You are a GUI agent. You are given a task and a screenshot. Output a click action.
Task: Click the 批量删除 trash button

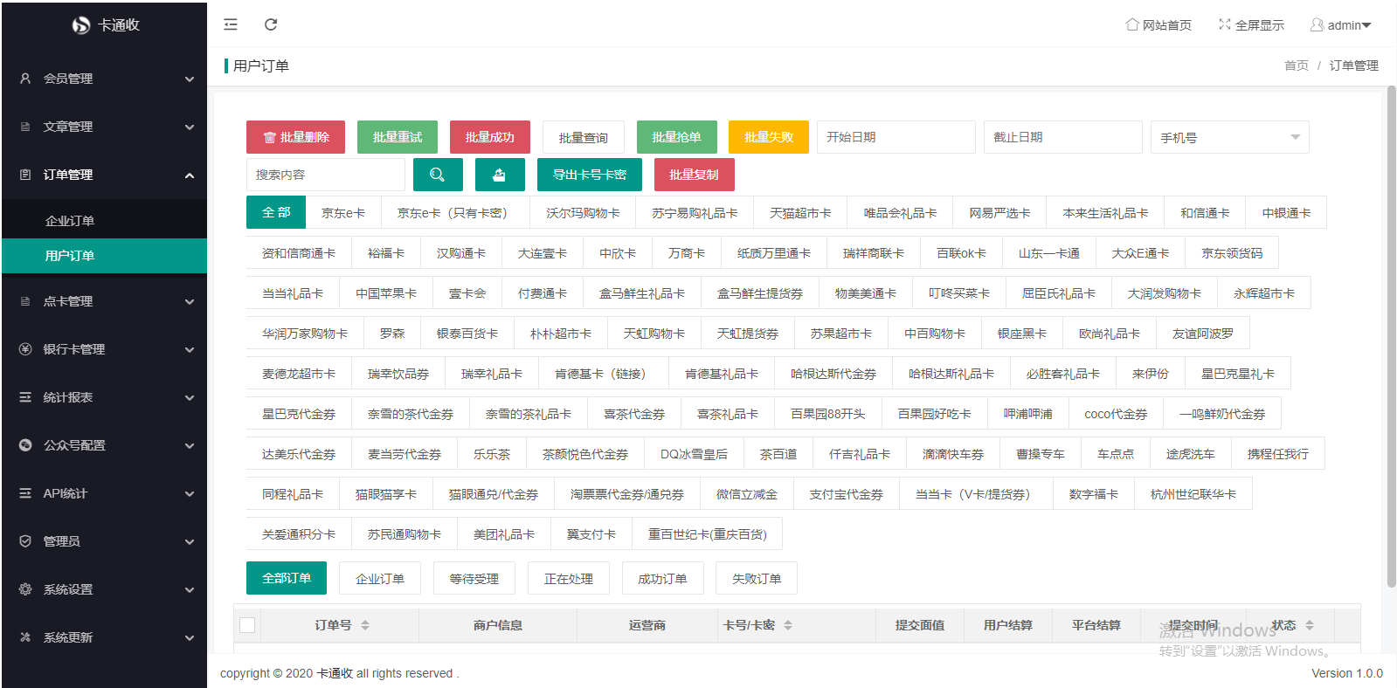tap(295, 137)
